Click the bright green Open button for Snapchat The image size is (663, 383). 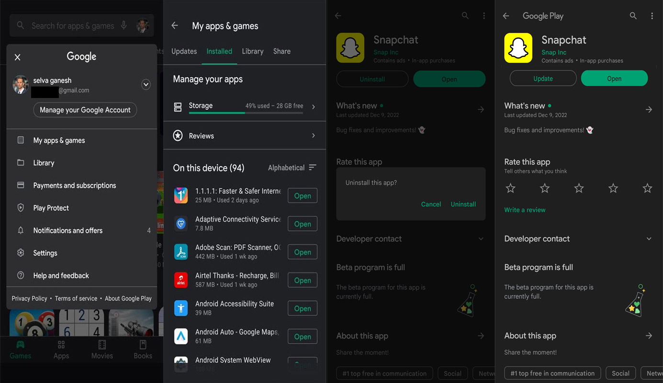[614, 79]
